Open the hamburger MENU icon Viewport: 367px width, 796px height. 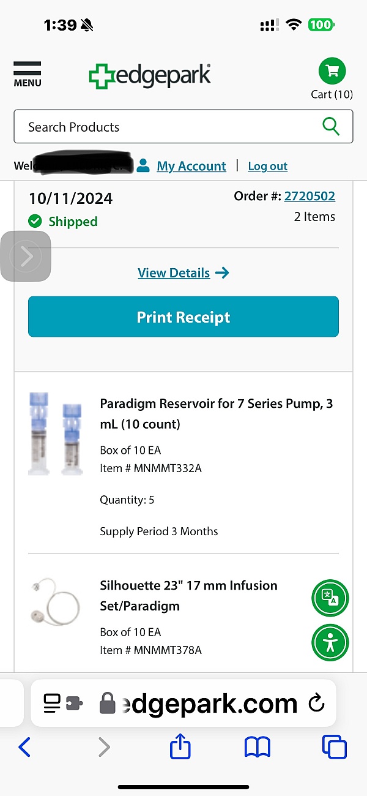(28, 73)
